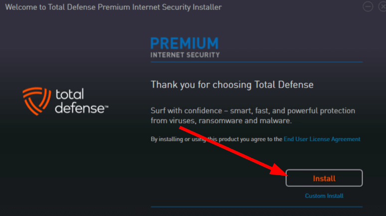Click the trademark symbol beside defense
The height and width of the screenshot is (216, 386).
click(x=107, y=107)
